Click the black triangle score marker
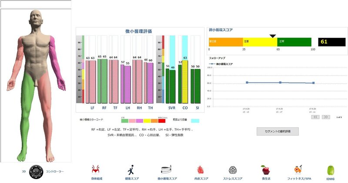 (273, 36)
